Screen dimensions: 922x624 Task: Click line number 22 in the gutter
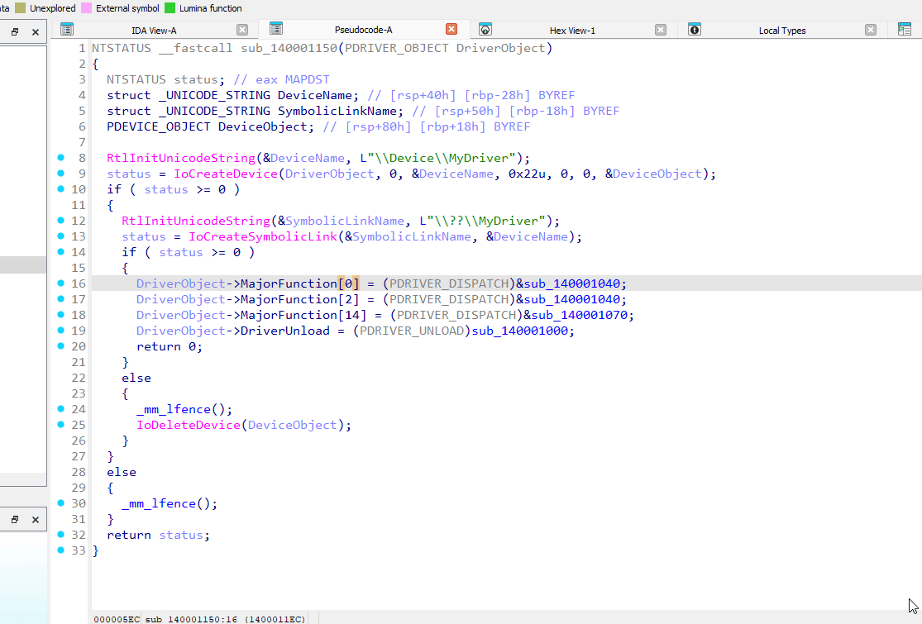(x=79, y=378)
